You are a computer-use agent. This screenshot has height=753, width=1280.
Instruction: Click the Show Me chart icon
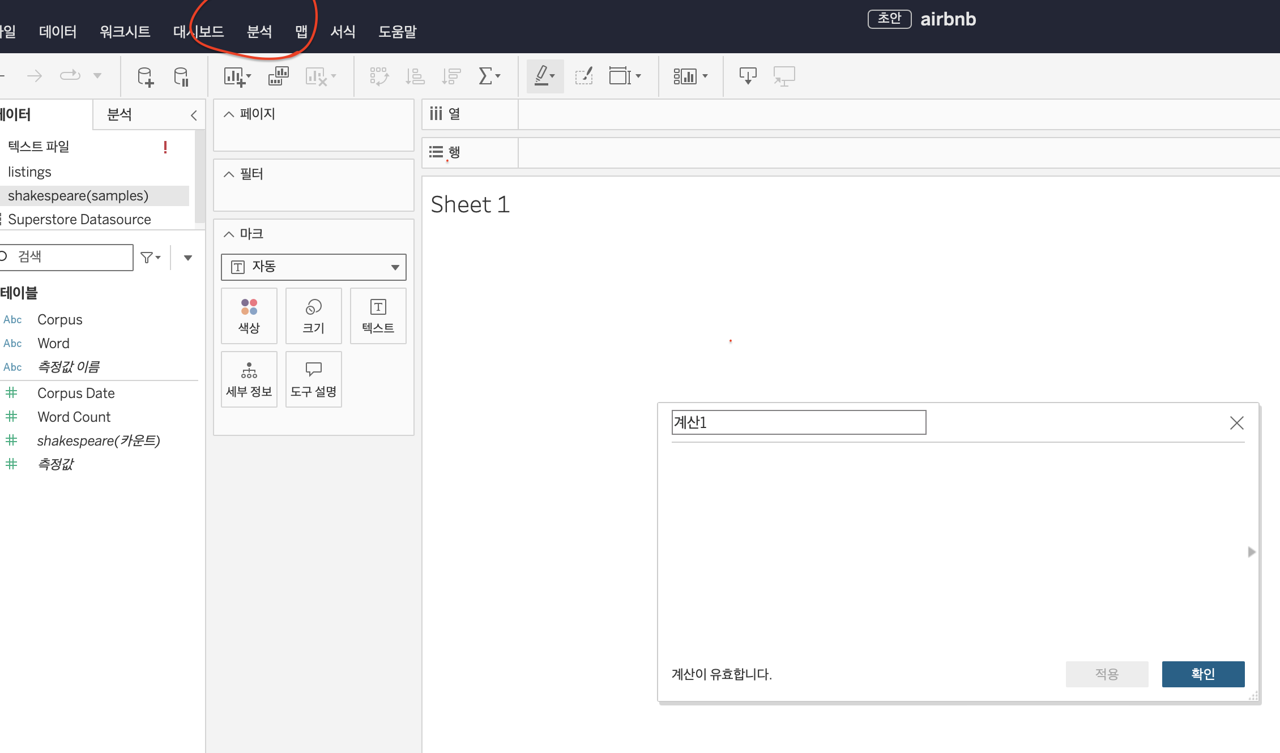click(685, 76)
